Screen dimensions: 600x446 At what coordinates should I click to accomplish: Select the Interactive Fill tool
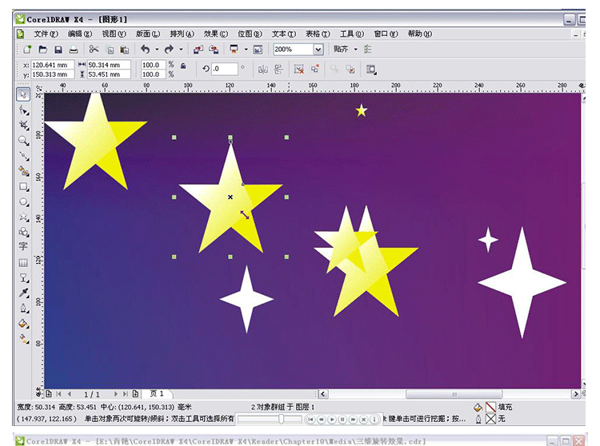[x=24, y=339]
